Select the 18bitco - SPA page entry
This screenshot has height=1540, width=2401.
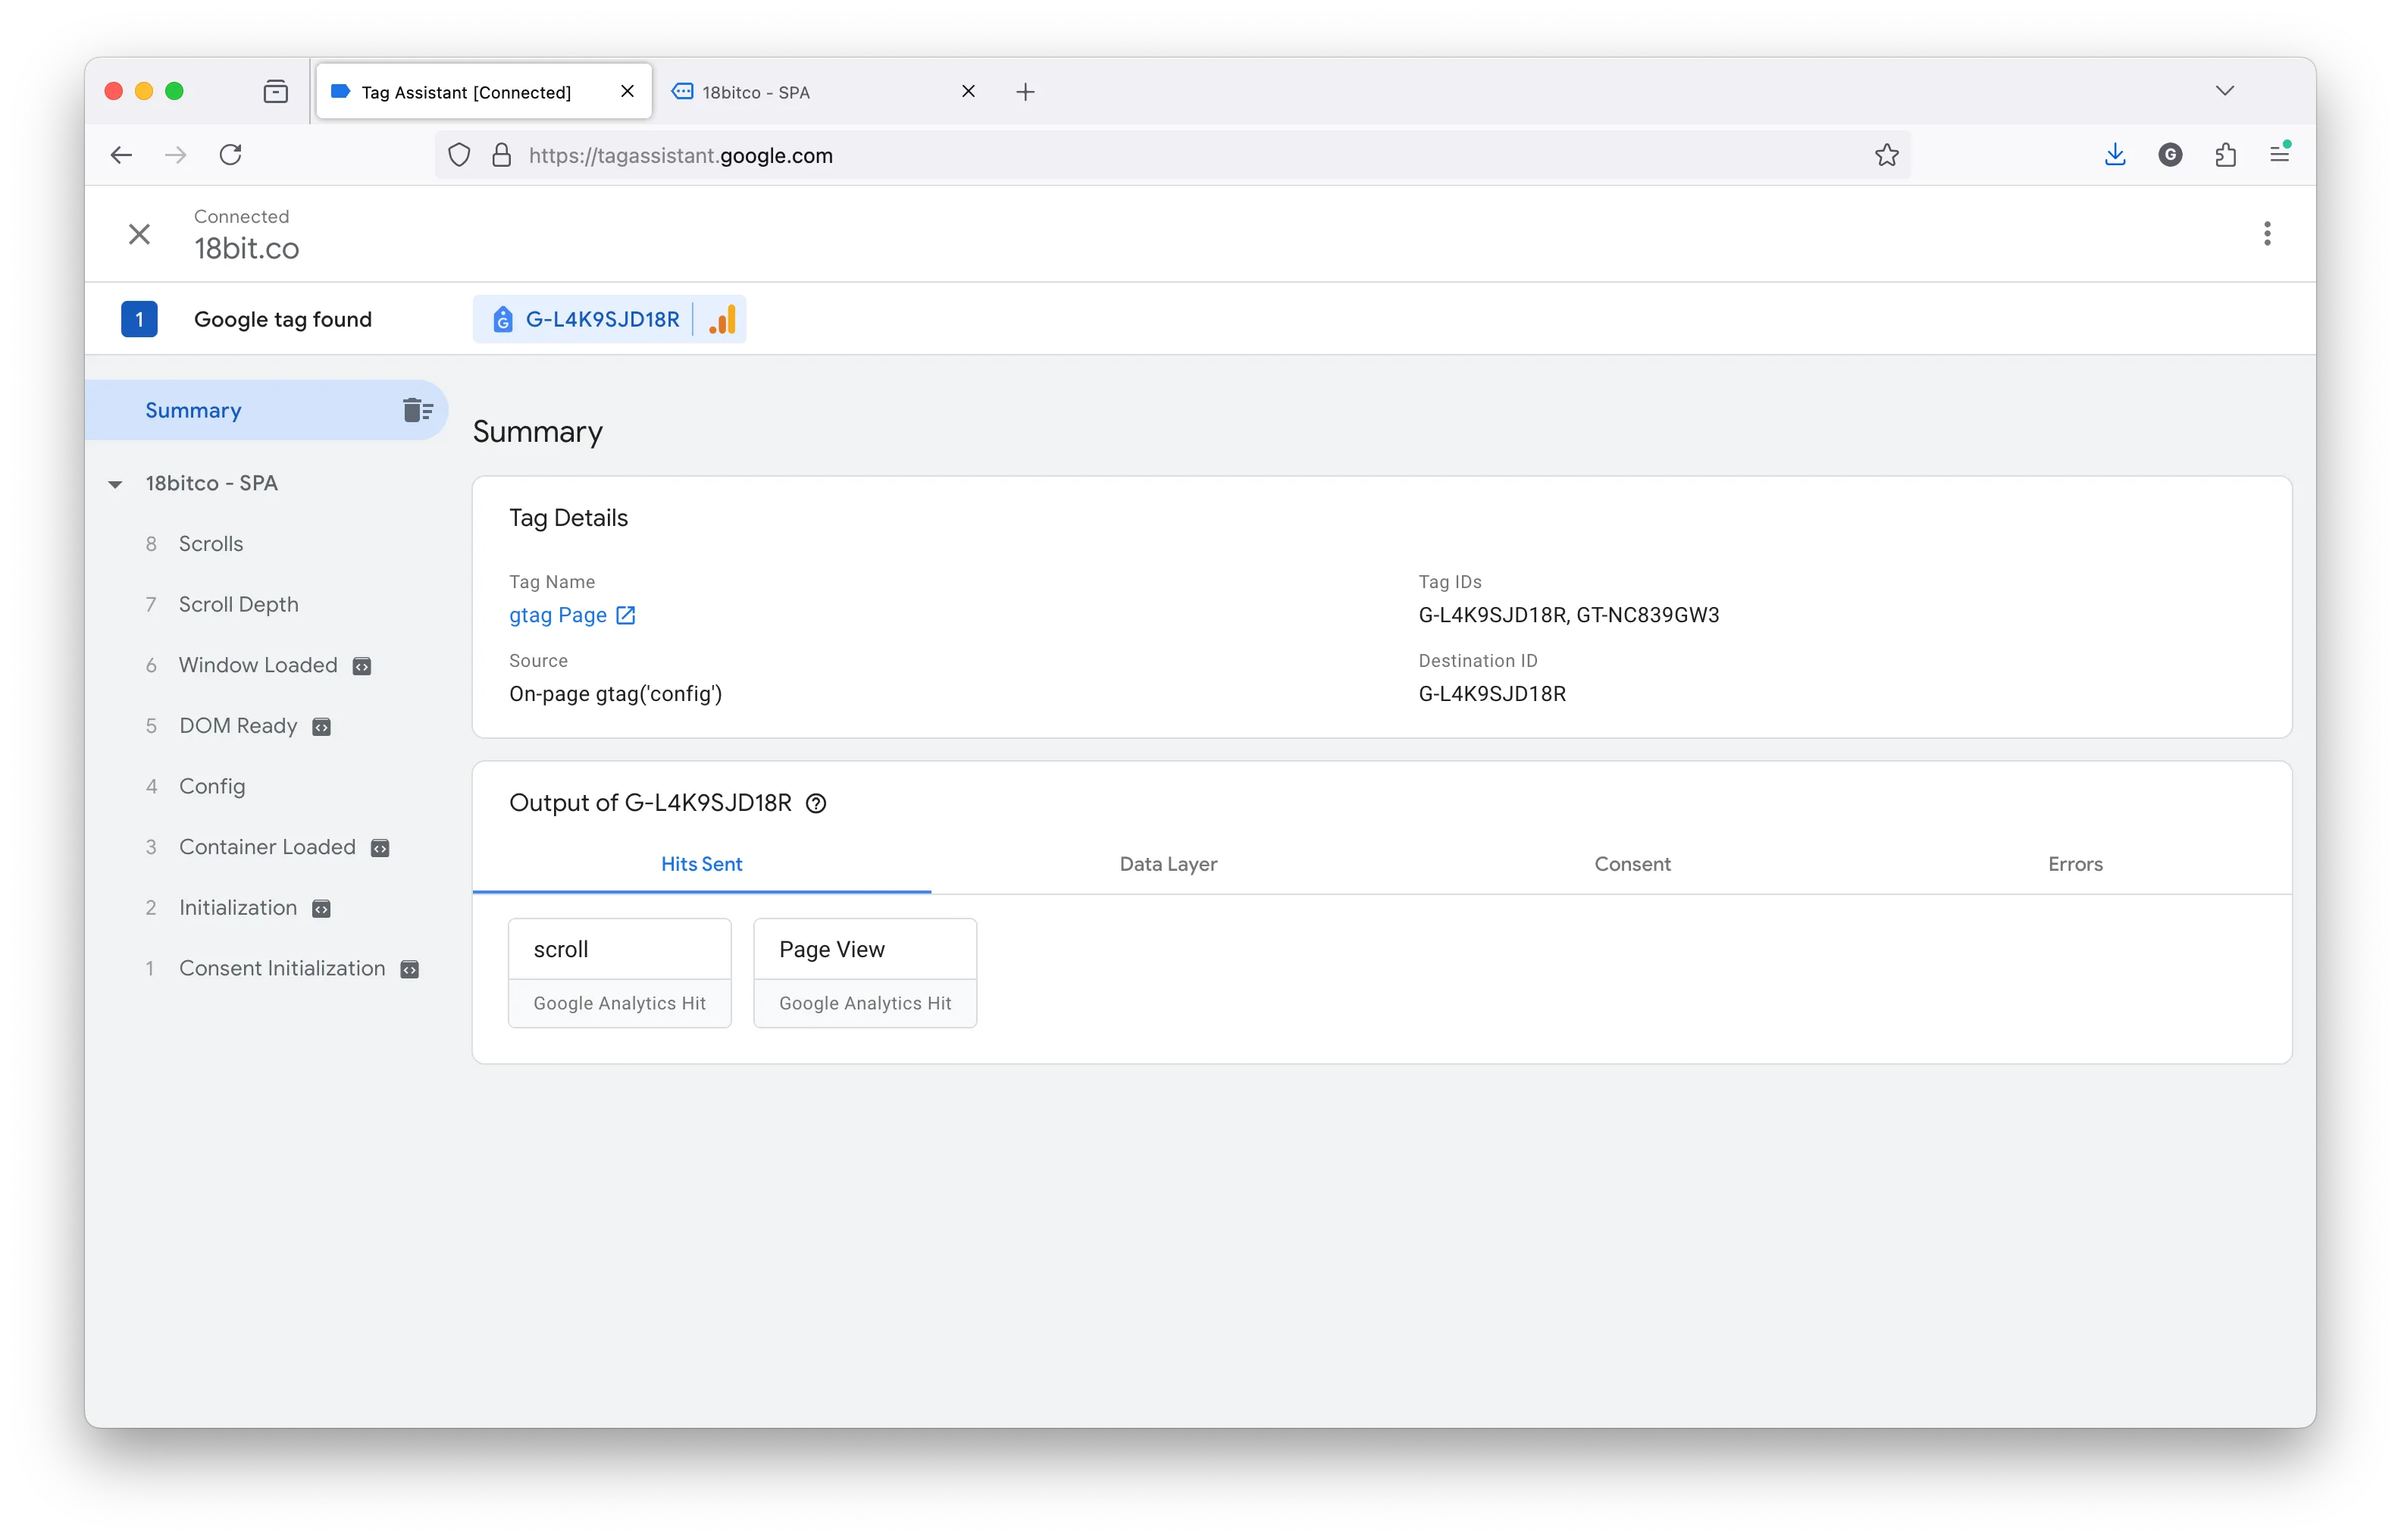click(x=211, y=483)
